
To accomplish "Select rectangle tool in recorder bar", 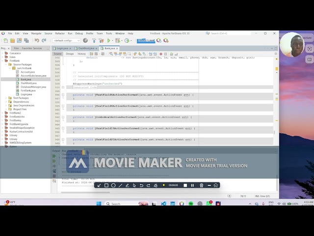I will point(106,185).
